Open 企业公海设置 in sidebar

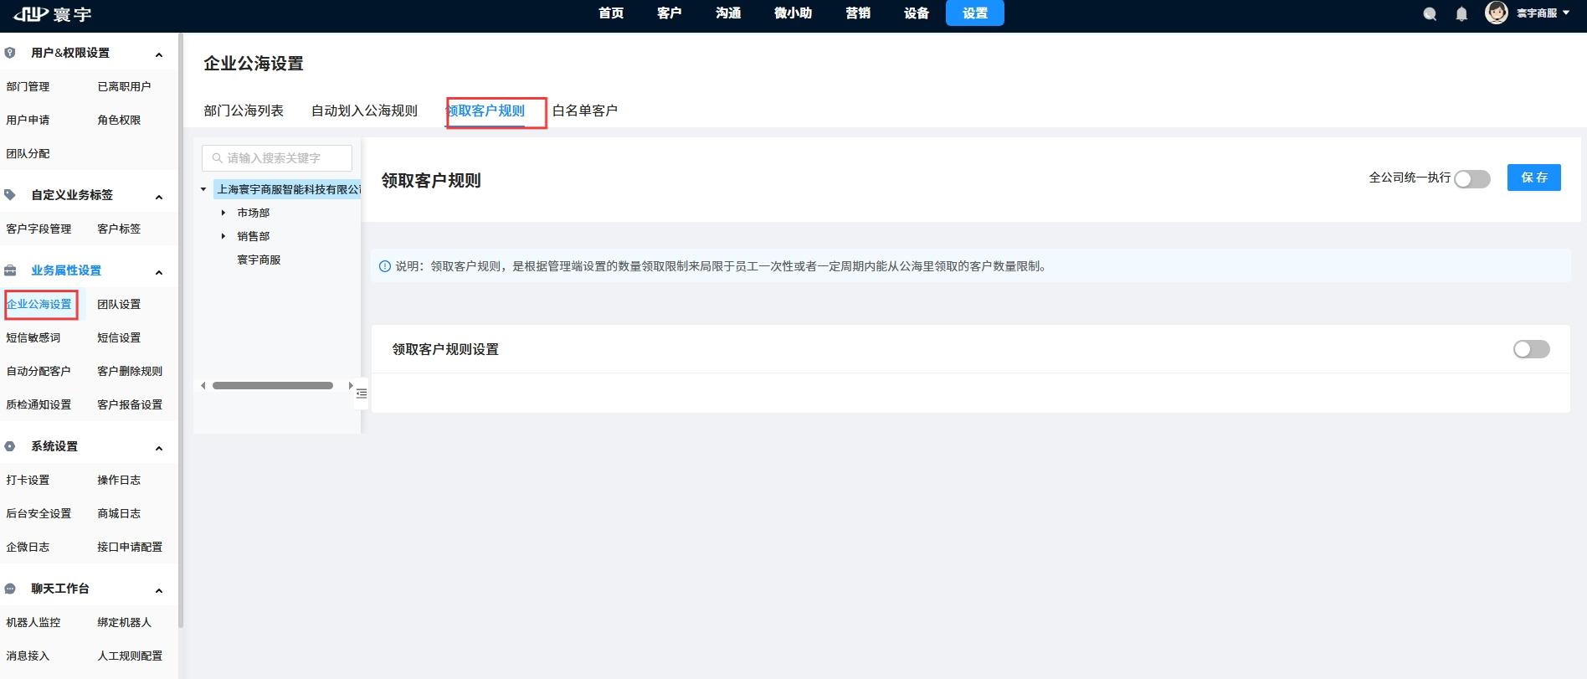coord(39,304)
